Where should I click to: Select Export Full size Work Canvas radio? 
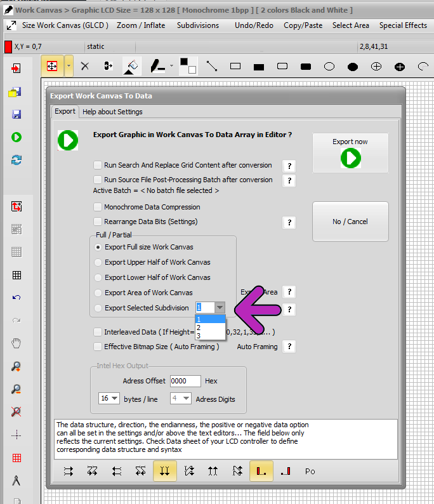coord(98,247)
